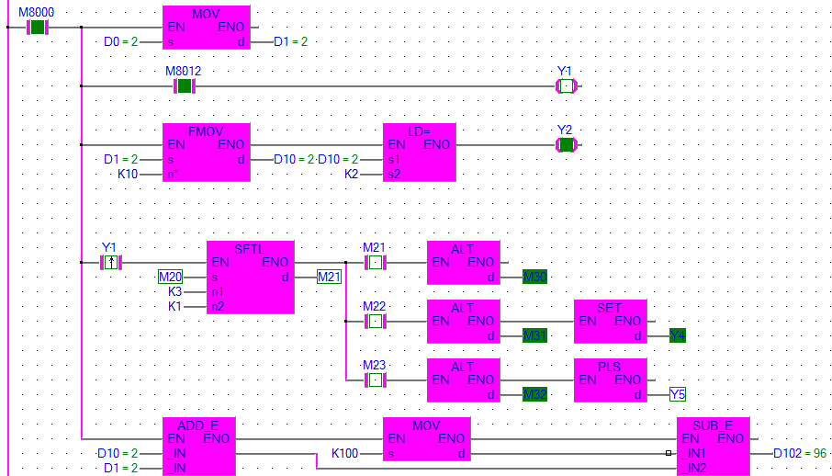This screenshot has width=832, height=476.
Task: Click the Y1 rising-edge pulse contact
Action: 110,263
